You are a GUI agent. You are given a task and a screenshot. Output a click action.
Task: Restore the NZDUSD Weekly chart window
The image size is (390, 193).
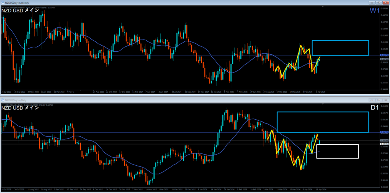(379, 3)
